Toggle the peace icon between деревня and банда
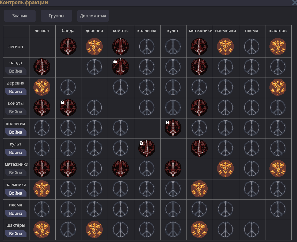297x242 pixels. pos(68,87)
